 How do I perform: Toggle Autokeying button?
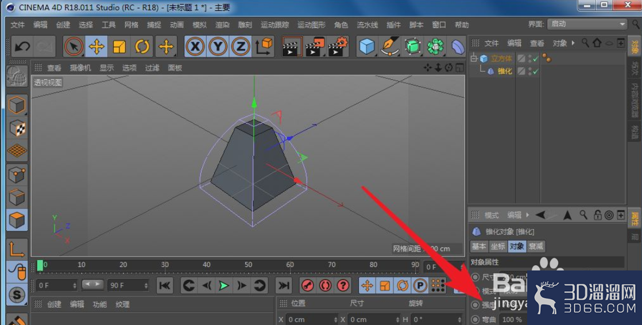pos(325,285)
